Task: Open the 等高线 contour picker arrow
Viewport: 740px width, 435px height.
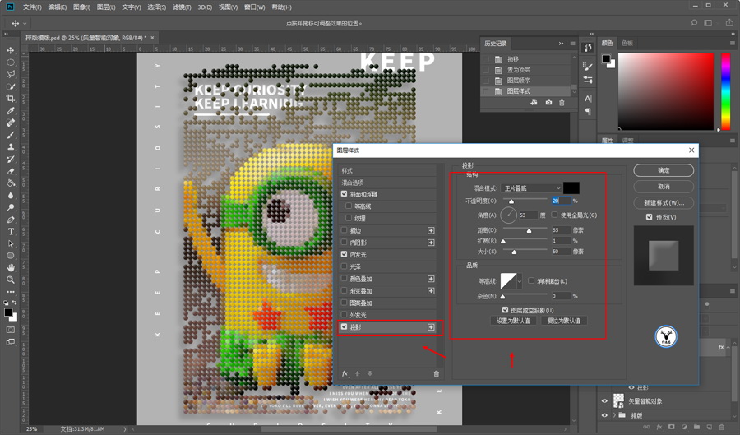Action: (520, 281)
